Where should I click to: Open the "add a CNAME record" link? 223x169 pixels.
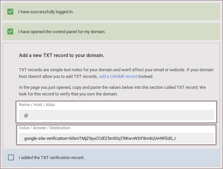point(118,76)
